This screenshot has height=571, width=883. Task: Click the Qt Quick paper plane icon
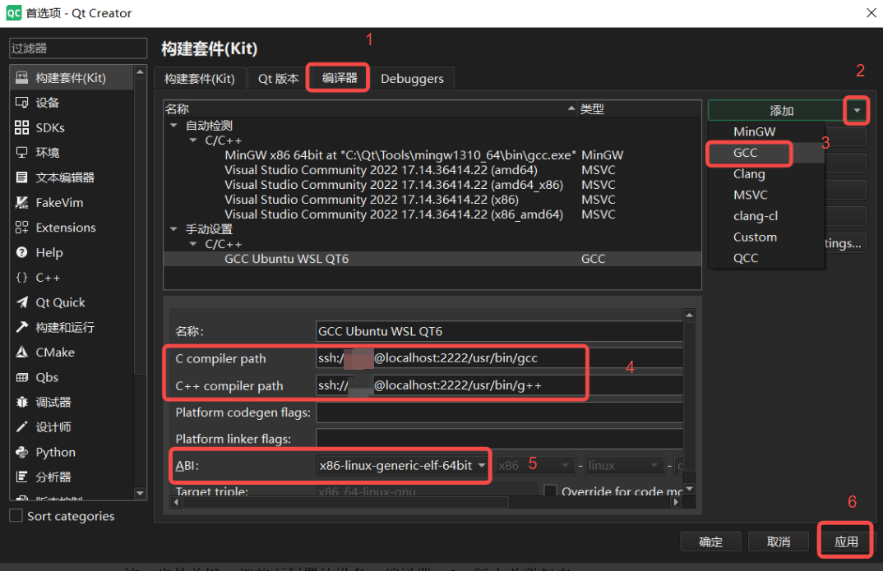tap(21, 302)
